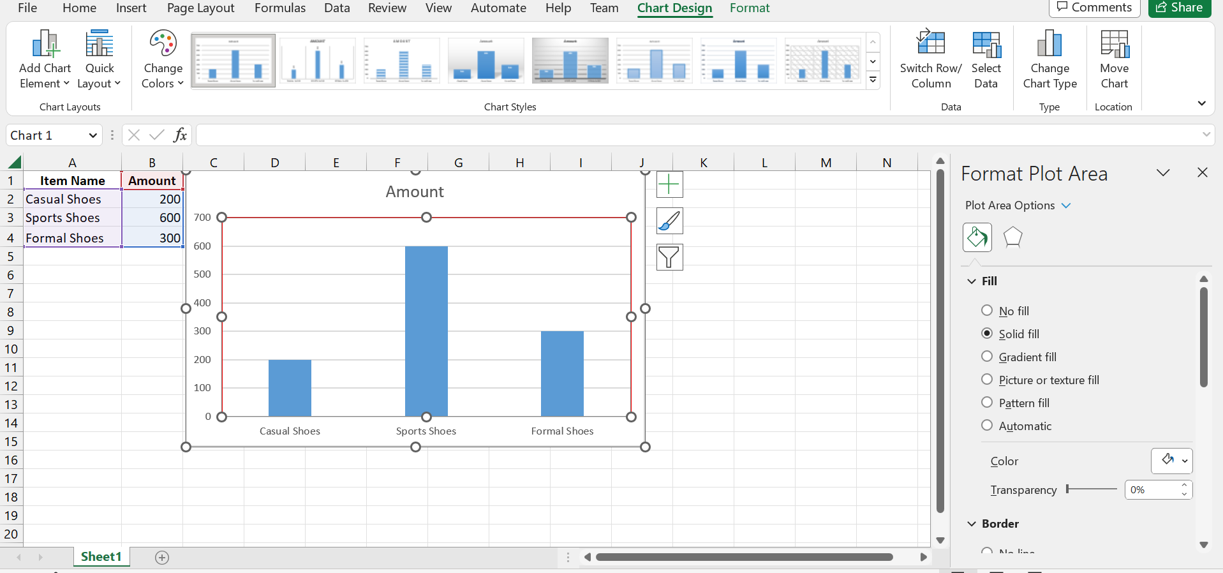Choose the Gradient fill radio option
Screen dimensions: 1223x573
987,357
